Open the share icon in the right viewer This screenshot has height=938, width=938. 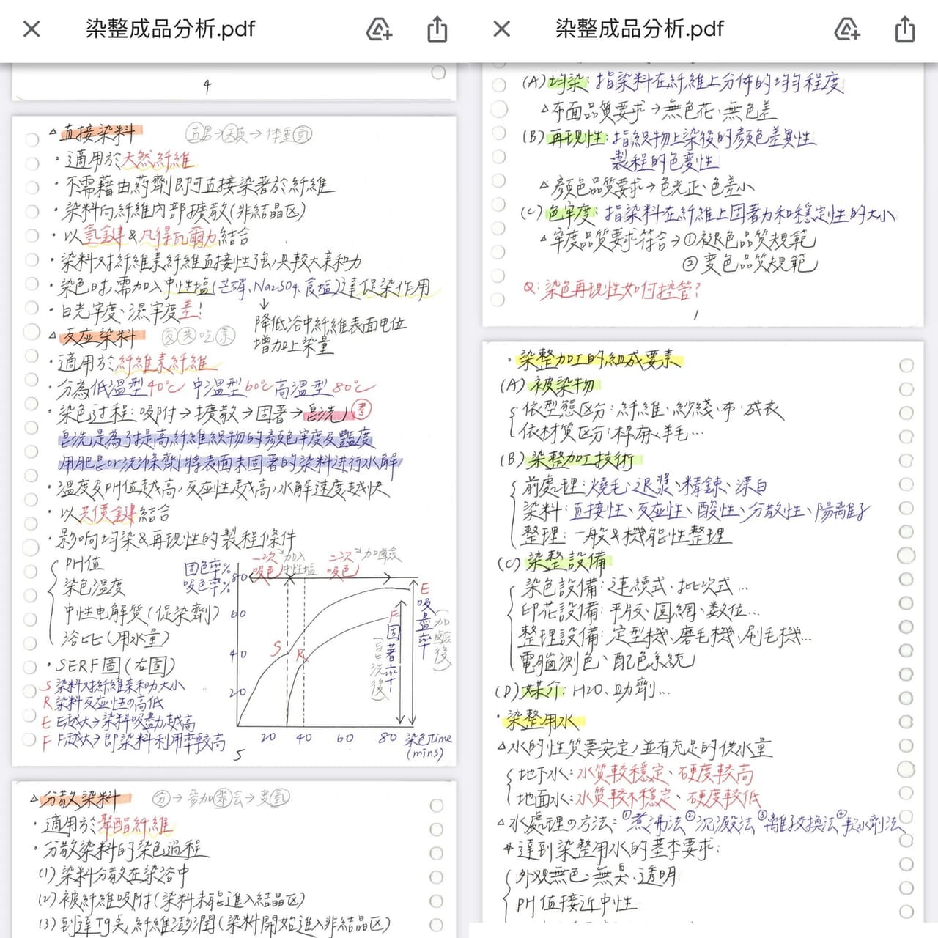905,29
